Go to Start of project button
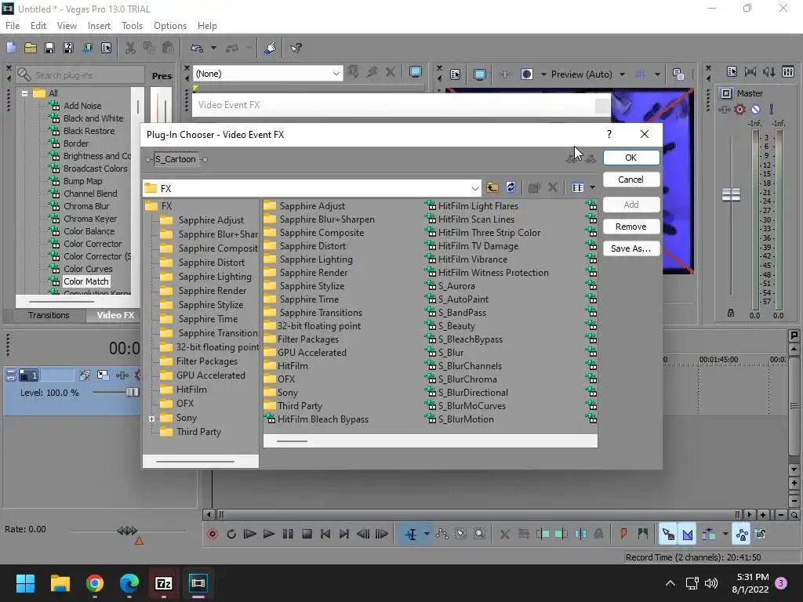This screenshot has height=602, width=803. tap(325, 534)
